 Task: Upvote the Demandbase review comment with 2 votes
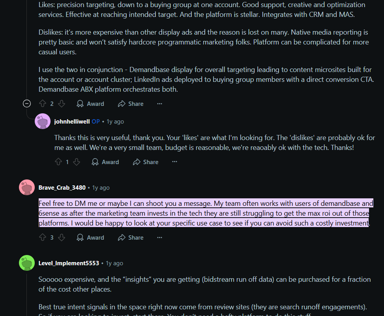pos(43,104)
